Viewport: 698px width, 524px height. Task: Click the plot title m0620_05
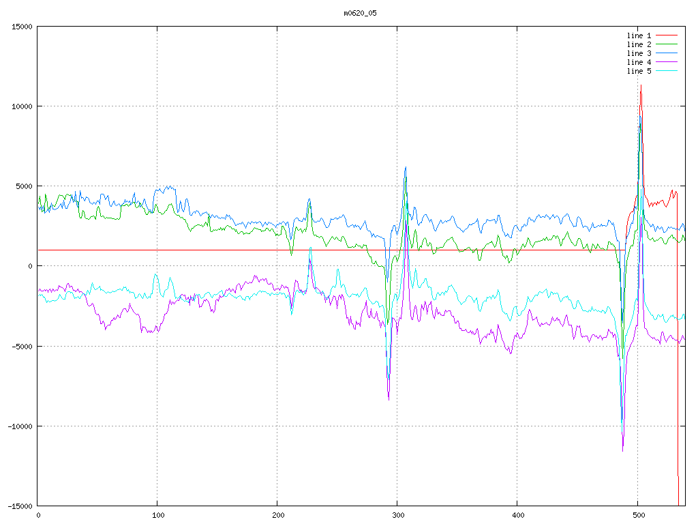tap(360, 13)
